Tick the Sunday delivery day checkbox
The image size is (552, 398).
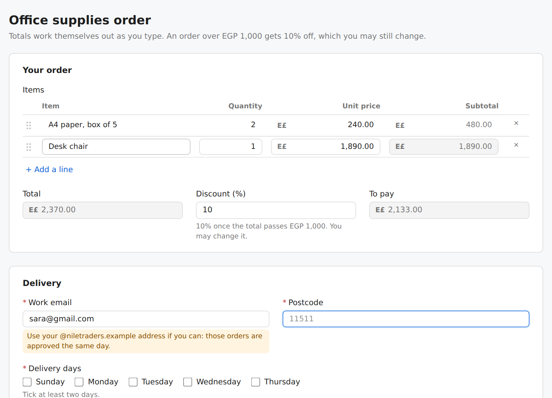27,382
